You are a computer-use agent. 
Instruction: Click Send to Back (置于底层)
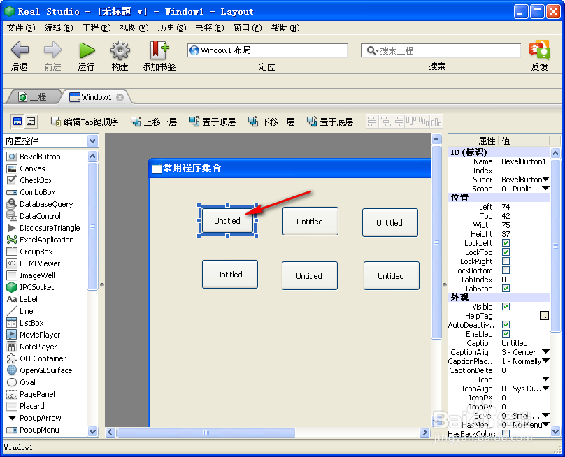330,122
